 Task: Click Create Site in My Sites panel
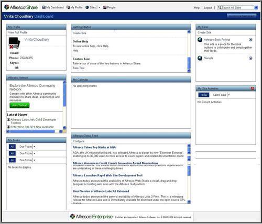tap(204, 32)
